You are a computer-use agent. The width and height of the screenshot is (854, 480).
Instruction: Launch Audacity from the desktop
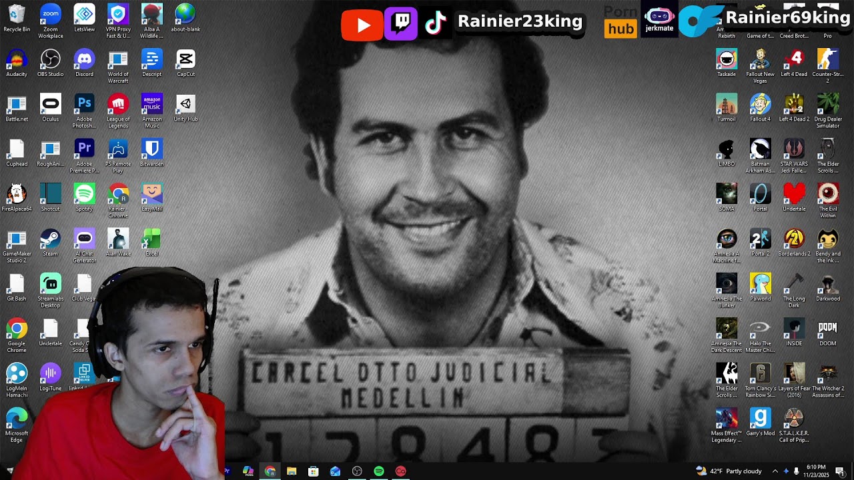point(17,63)
